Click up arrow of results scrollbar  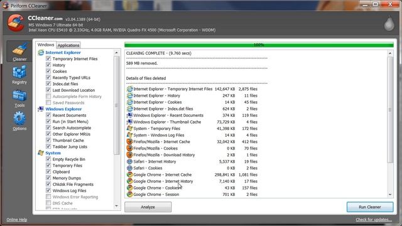point(390,53)
